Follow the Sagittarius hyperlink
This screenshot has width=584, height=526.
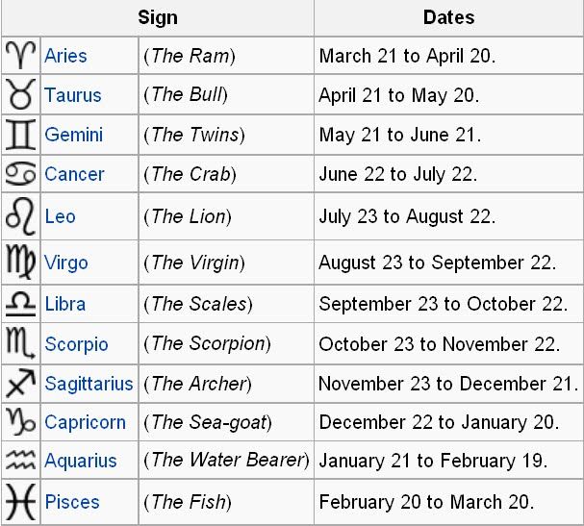(89, 384)
